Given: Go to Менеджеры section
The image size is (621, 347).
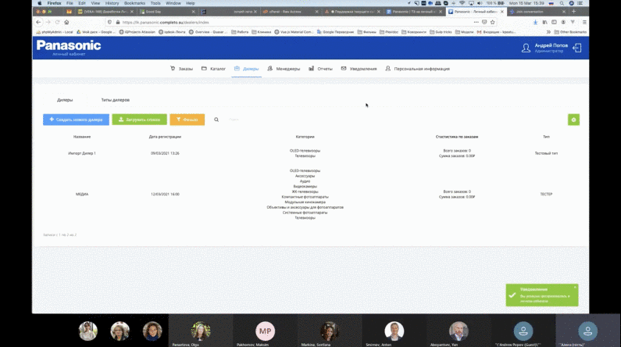Looking at the screenshot, I should point(284,69).
